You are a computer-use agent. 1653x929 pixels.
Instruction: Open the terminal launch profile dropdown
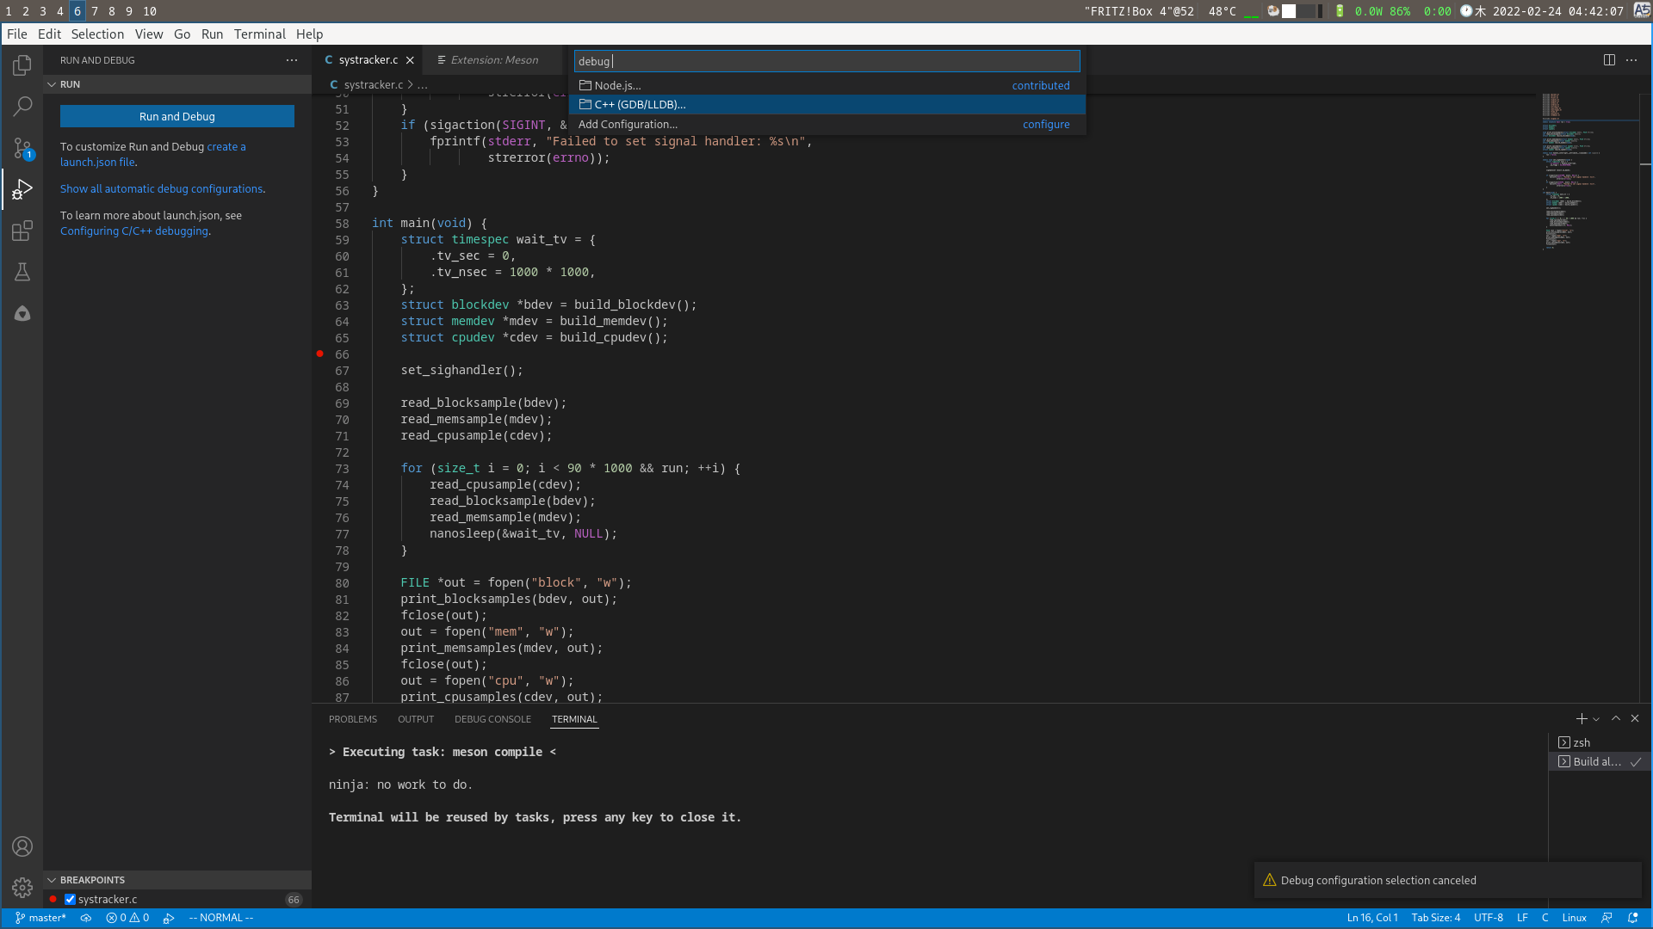click(x=1596, y=719)
